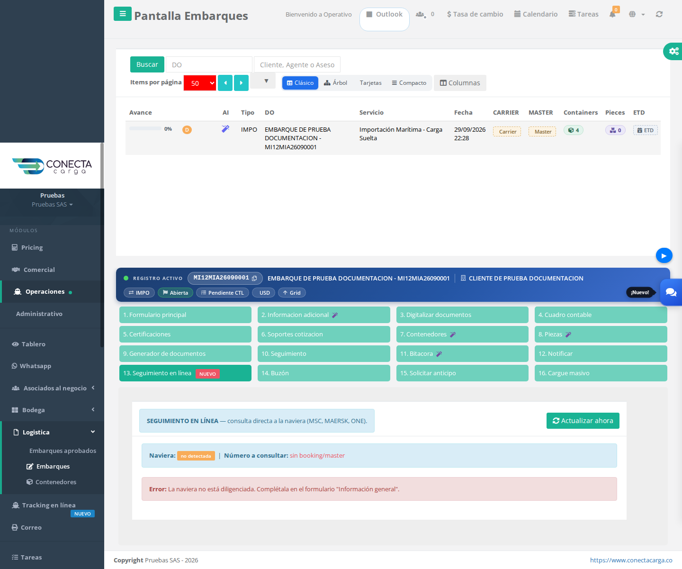Open the filter dropdown arrow beside pager

[263, 81]
